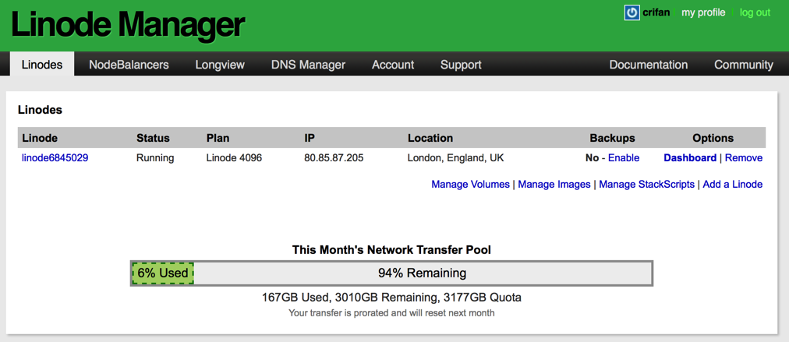789x342 pixels.
Task: Open Manage Images
Action: [x=554, y=185]
